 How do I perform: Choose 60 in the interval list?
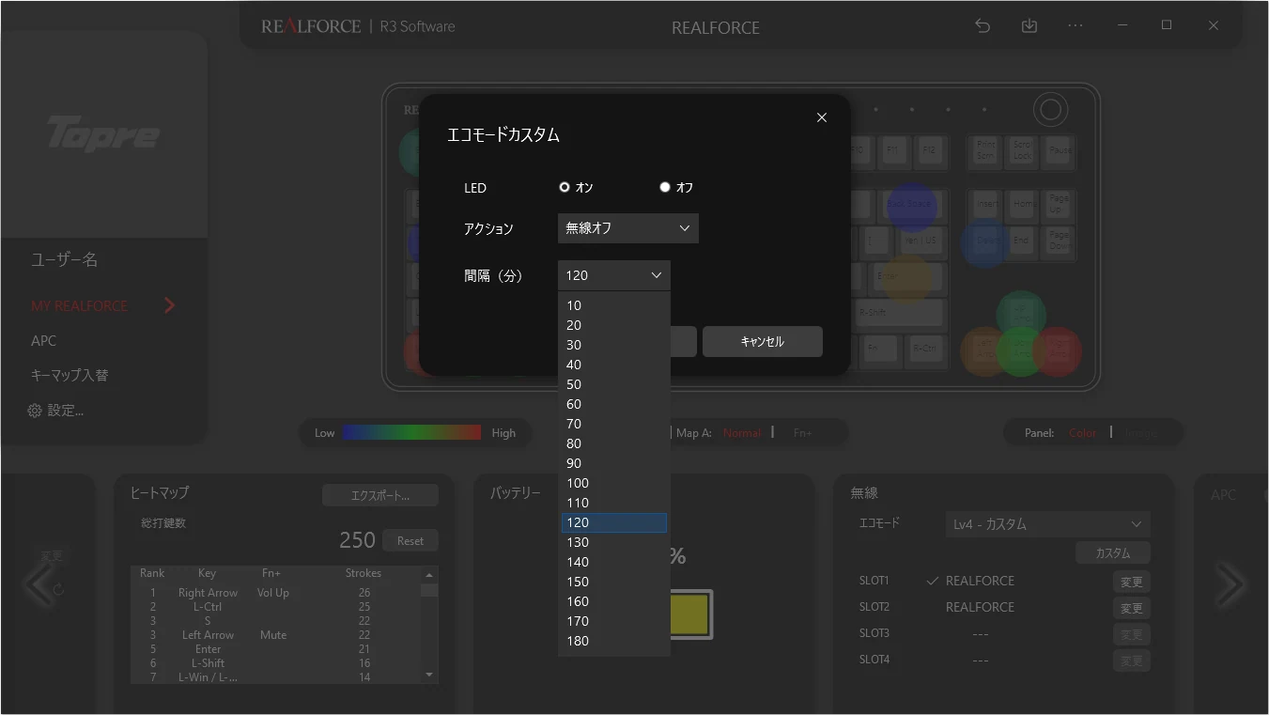point(614,404)
